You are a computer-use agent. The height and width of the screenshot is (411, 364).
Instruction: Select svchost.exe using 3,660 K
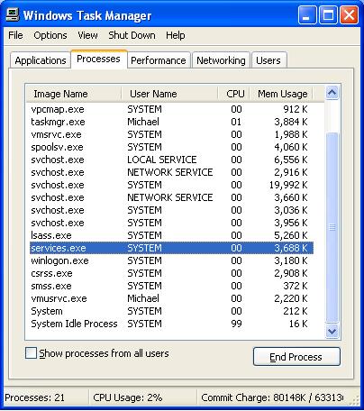pyautogui.click(x=171, y=197)
